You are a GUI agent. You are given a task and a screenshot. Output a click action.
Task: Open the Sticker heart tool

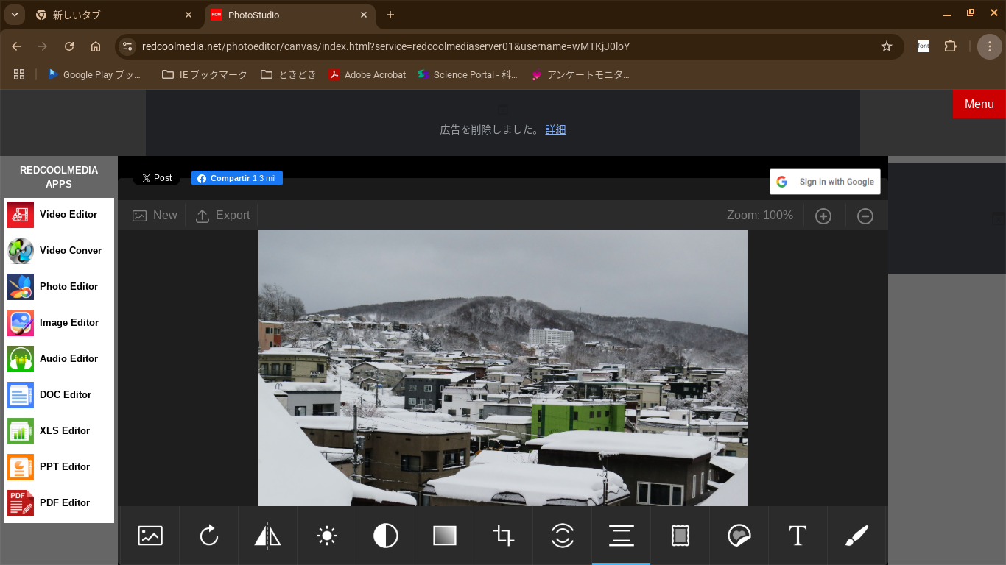[739, 536]
